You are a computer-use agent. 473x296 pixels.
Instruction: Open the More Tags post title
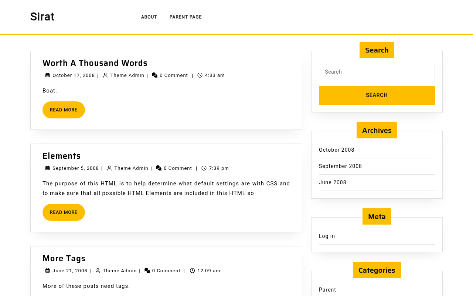pos(64,258)
